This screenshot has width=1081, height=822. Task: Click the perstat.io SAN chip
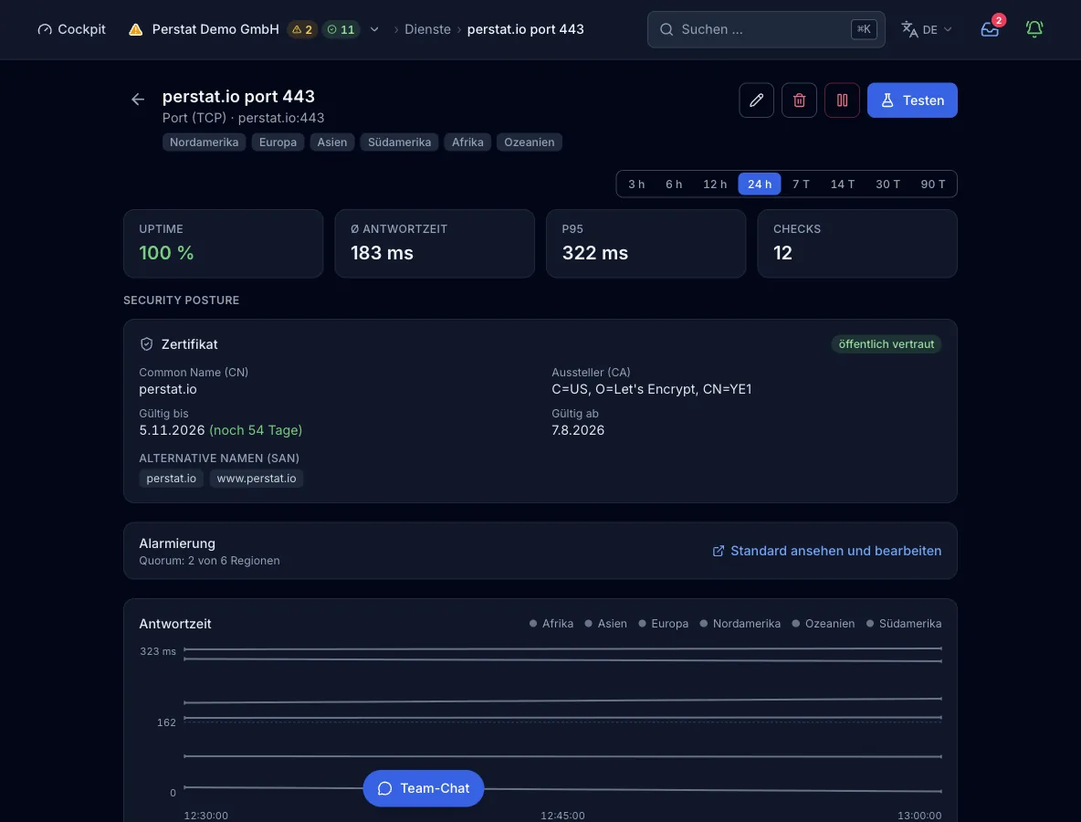tap(171, 479)
